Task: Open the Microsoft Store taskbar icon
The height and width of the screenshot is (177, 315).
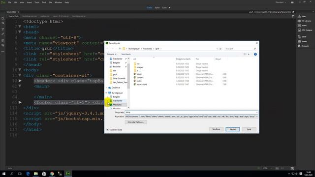Action: coord(44,174)
